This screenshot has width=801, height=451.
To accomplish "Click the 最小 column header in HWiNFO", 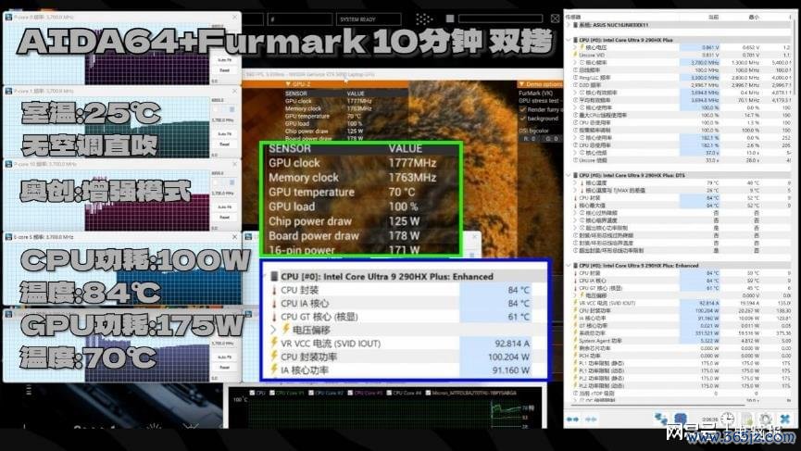I will pyautogui.click(x=754, y=17).
